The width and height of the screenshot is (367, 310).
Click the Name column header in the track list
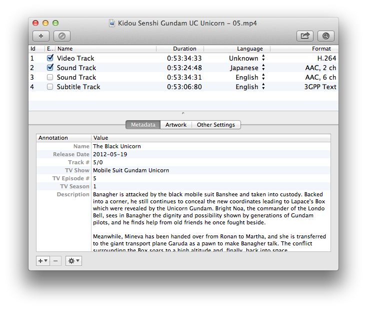pos(106,49)
